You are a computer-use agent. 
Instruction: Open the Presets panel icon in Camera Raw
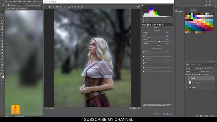(163, 25)
